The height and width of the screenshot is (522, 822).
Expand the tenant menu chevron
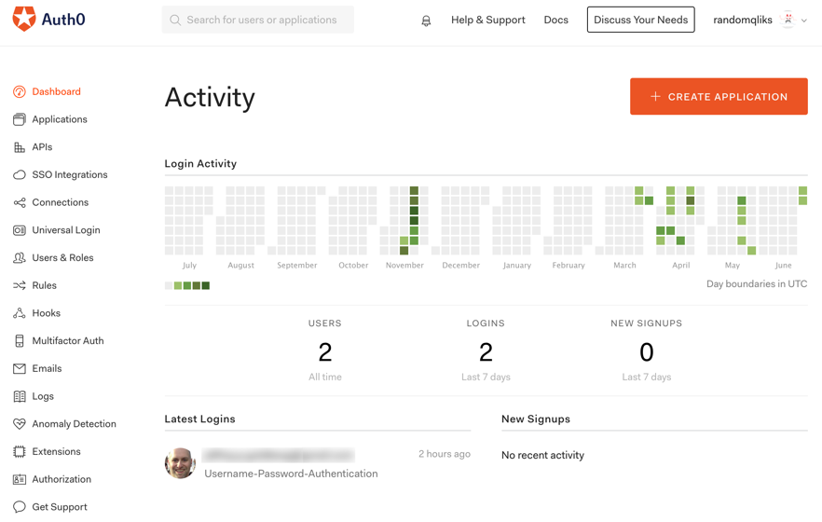coord(804,21)
